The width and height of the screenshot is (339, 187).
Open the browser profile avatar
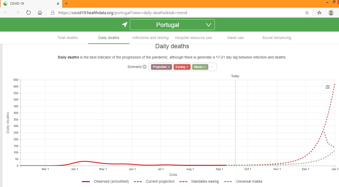[331, 13]
